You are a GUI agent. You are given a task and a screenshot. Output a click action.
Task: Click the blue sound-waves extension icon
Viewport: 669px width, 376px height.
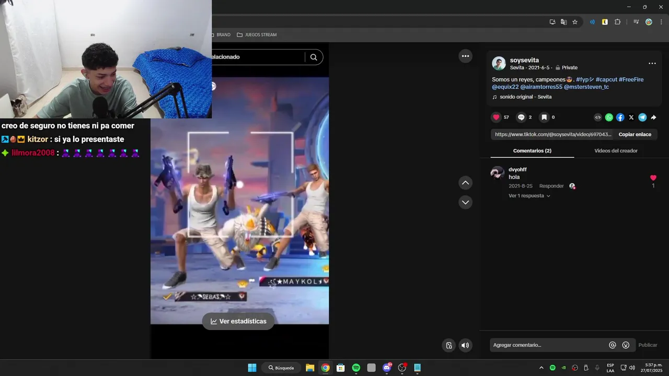click(592, 22)
